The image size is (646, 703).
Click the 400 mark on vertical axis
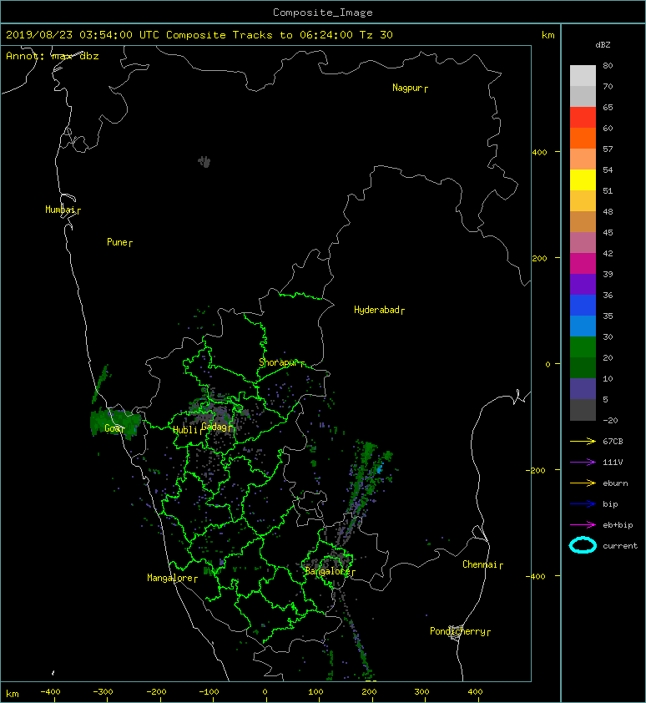coord(540,153)
